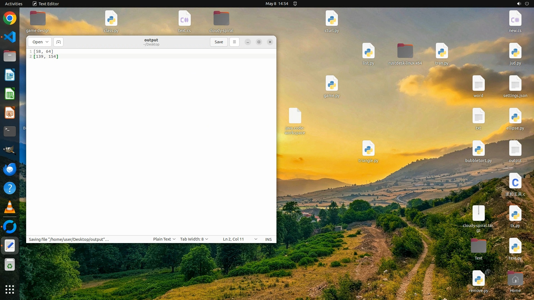Open LibreOffice Calc from the dock
Viewport: 534px width, 300px height.
coord(10,94)
